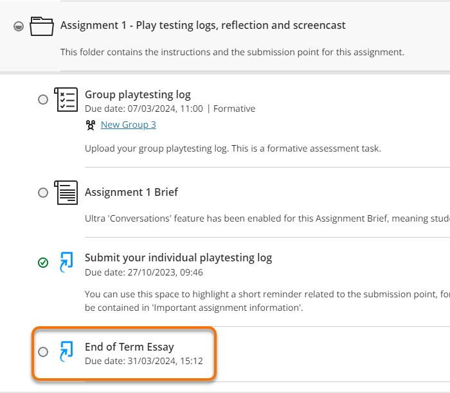
Task: Click the folder description about instructions and submission
Action: (x=232, y=52)
